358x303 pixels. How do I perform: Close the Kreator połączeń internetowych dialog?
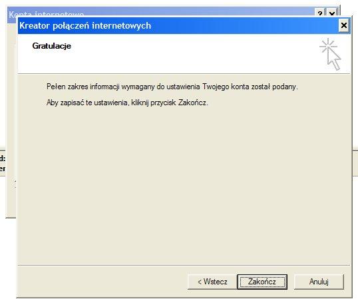[344, 25]
